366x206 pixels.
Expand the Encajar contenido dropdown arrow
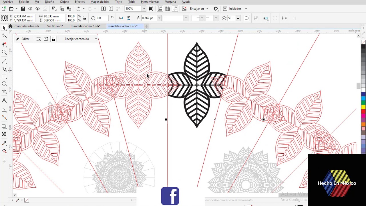click(96, 39)
